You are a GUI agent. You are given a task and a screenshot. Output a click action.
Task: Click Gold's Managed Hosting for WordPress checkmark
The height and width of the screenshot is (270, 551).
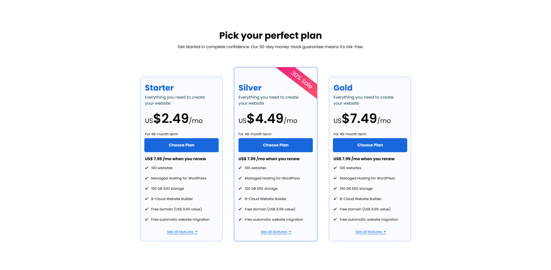(335, 178)
